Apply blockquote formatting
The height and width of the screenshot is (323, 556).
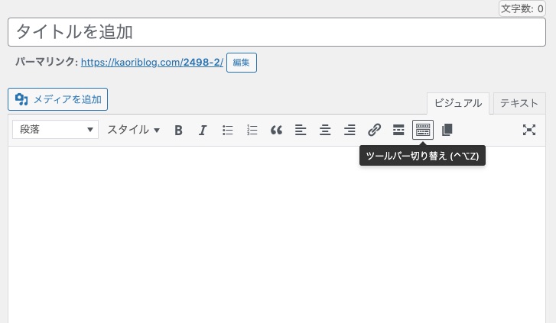[x=276, y=130]
